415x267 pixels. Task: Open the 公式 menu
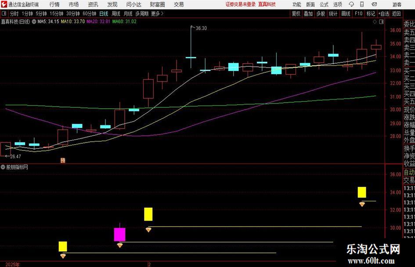tap(324, 4)
